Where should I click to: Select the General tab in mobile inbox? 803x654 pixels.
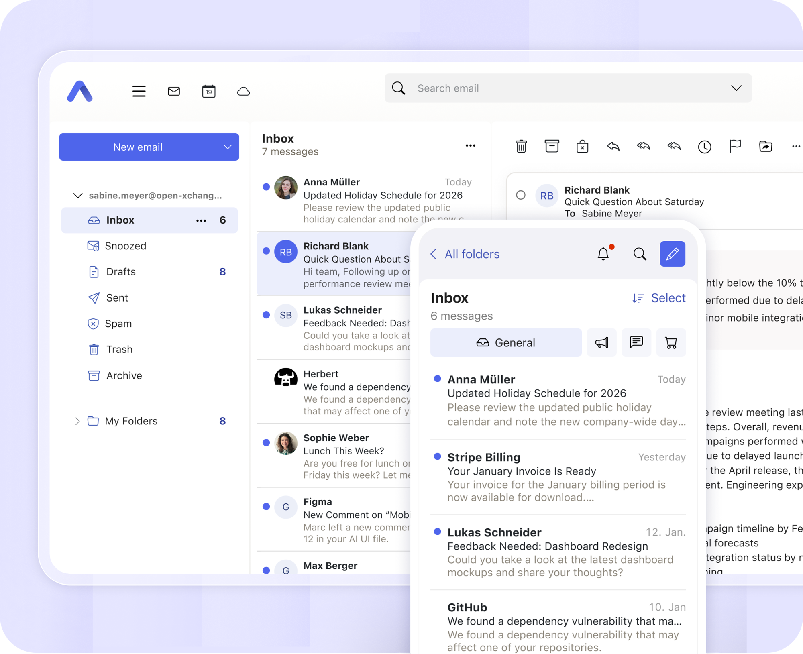(x=506, y=342)
